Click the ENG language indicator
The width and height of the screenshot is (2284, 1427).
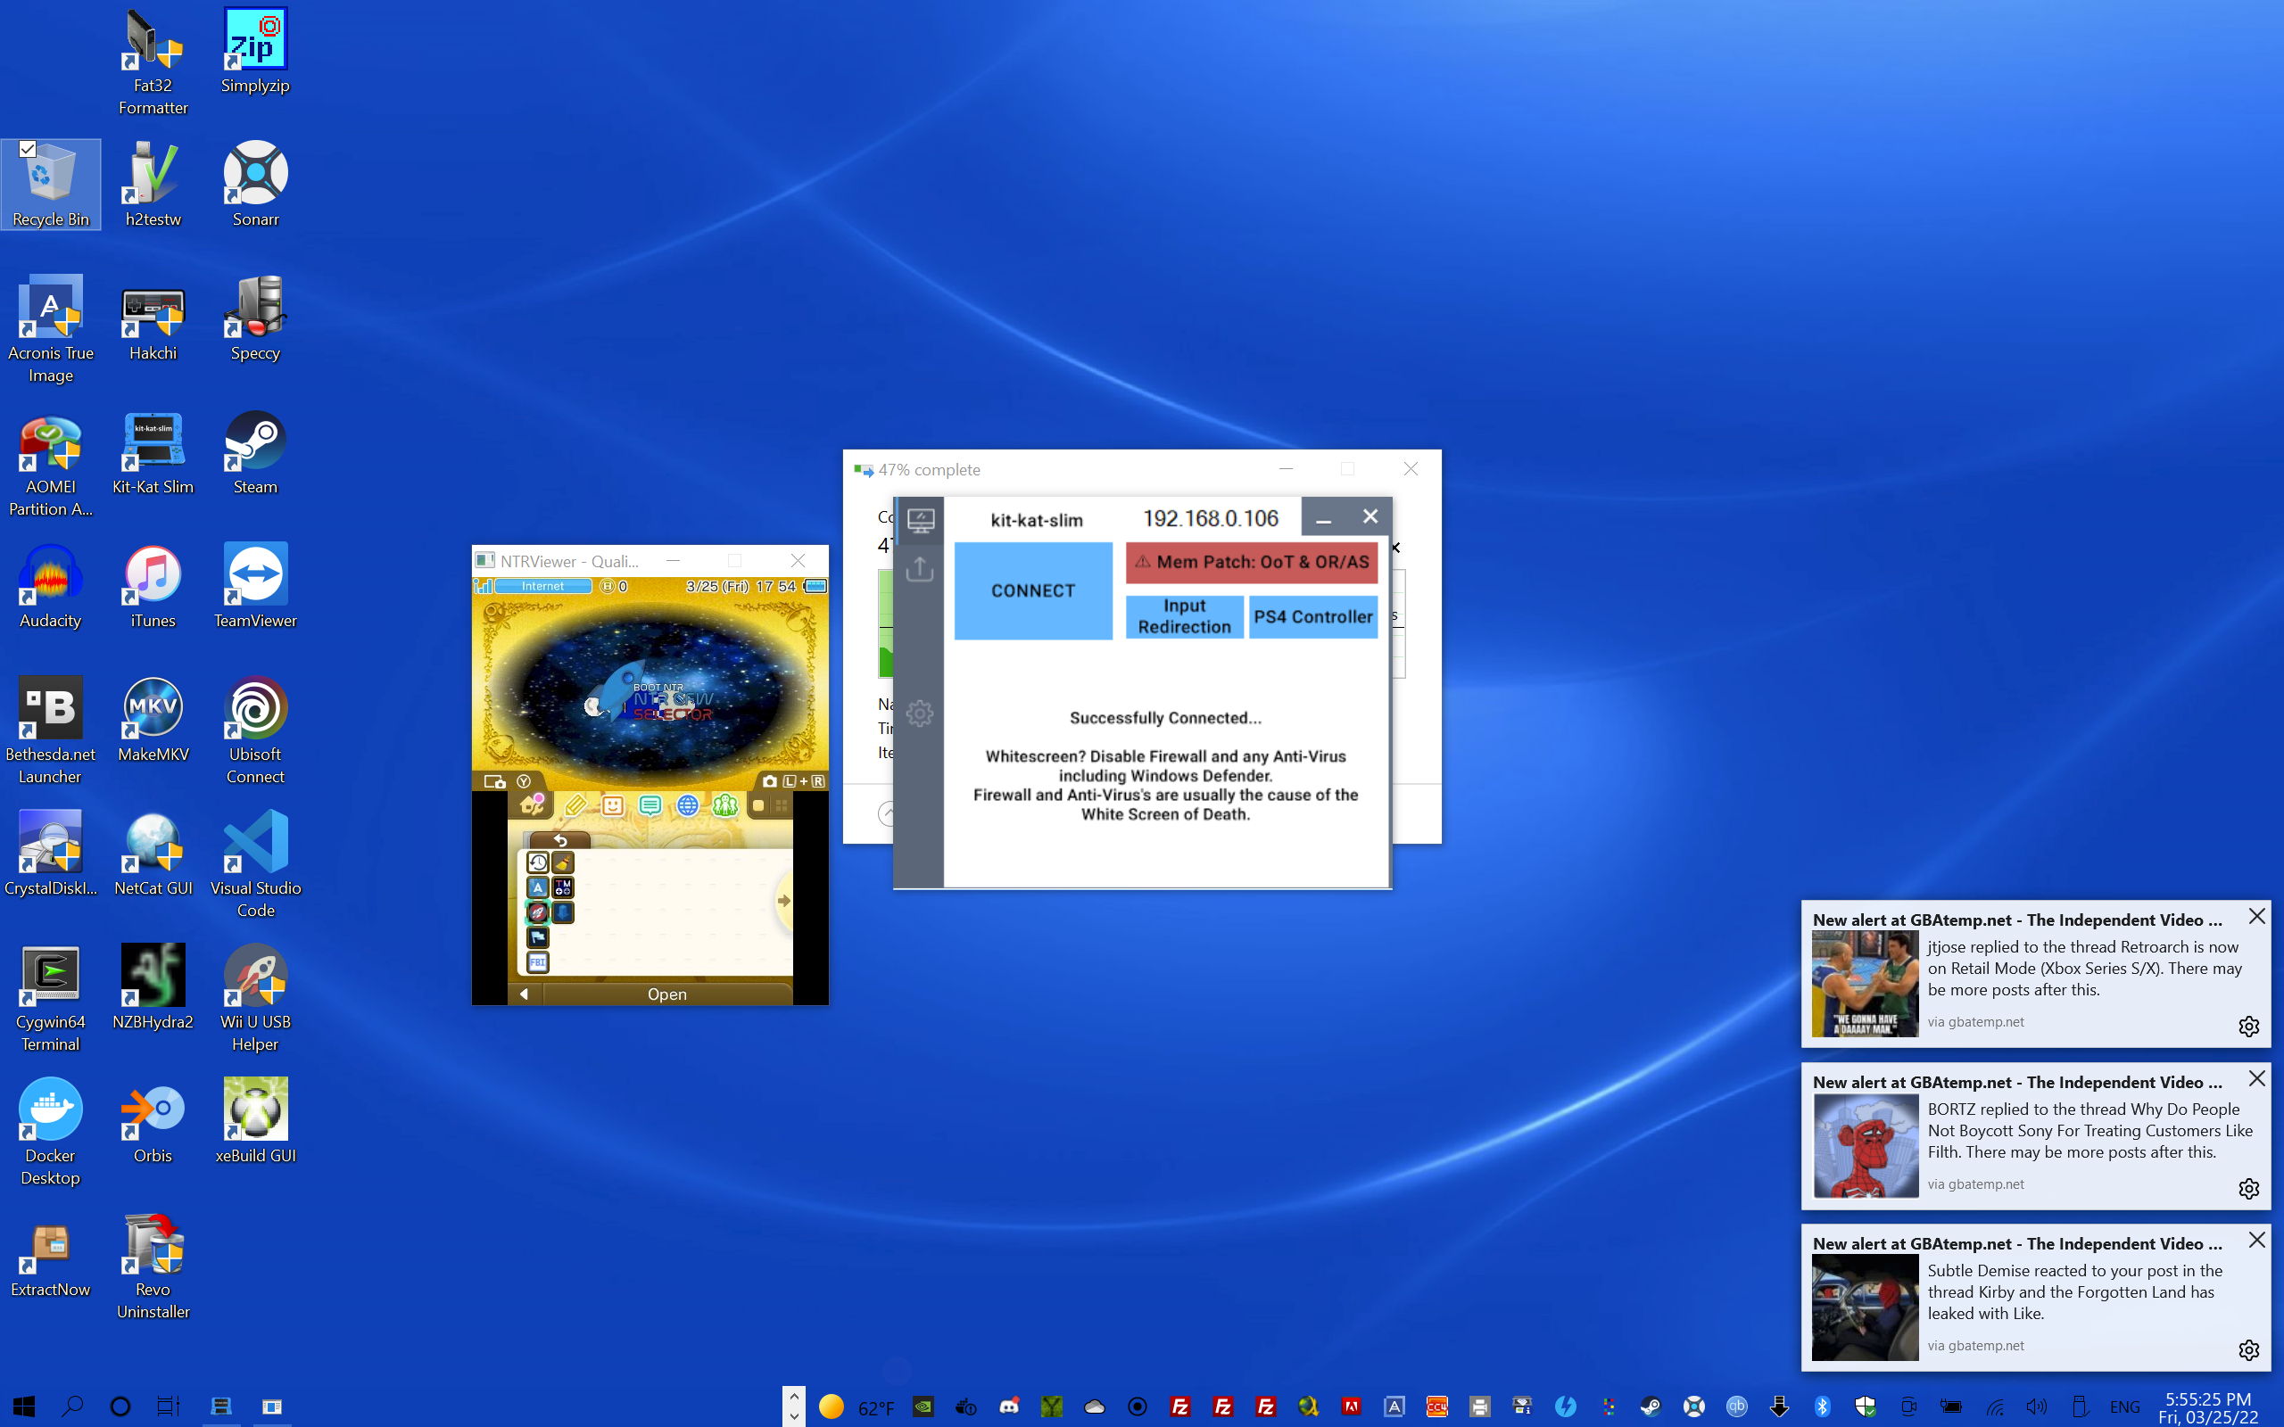[x=2124, y=1407]
